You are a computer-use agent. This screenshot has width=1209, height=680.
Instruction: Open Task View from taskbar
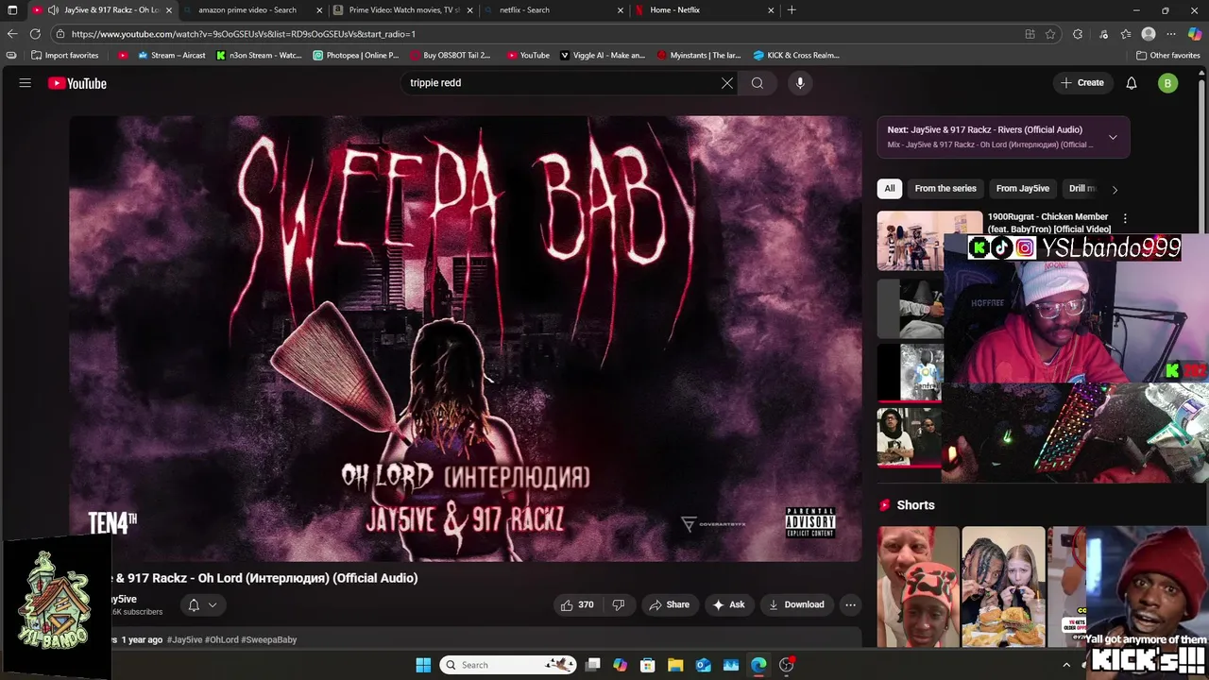(x=592, y=665)
